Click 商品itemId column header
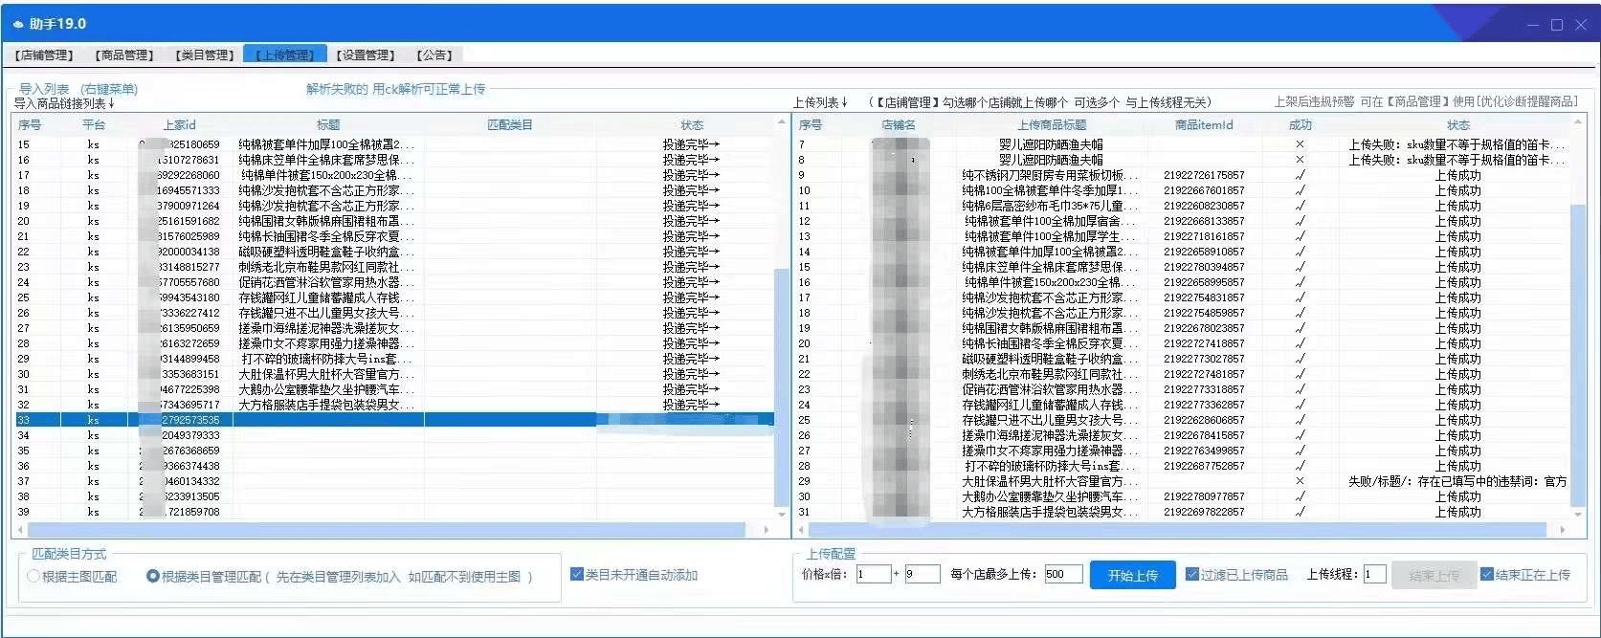The image size is (1601, 638). tap(1204, 125)
